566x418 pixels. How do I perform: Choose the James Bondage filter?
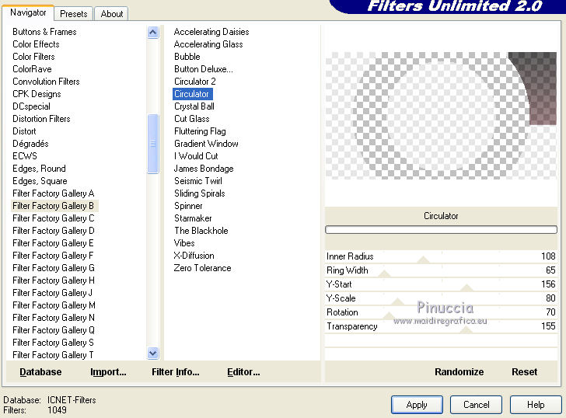click(x=204, y=169)
